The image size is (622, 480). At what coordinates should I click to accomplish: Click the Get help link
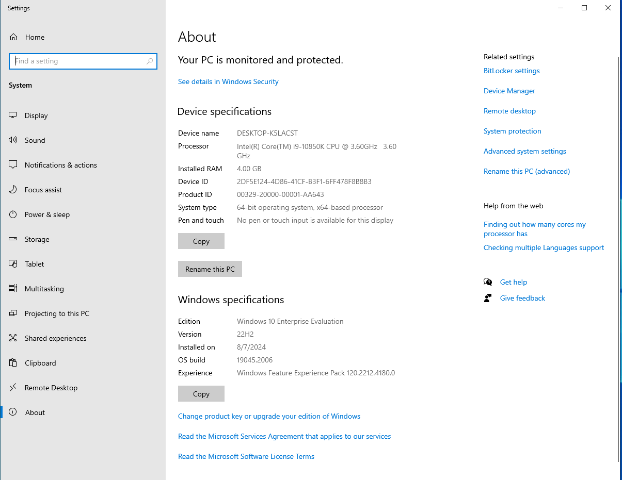pyautogui.click(x=514, y=282)
